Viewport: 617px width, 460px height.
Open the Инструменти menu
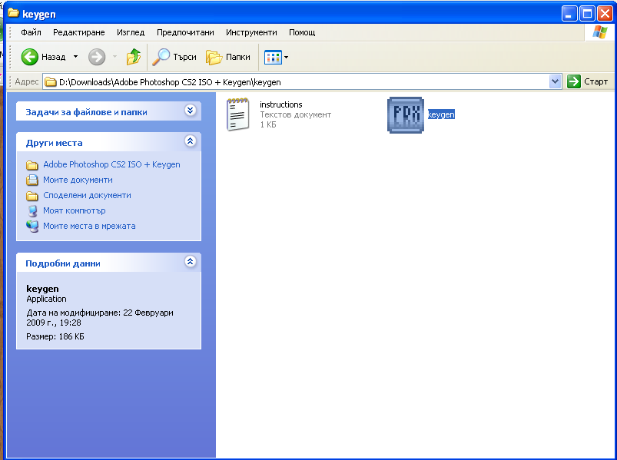click(251, 32)
